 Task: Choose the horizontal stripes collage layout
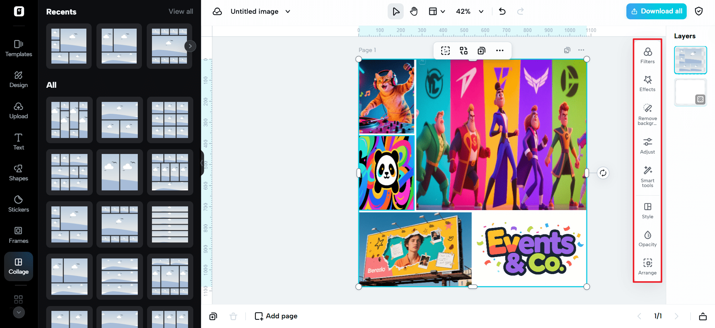[170, 225]
